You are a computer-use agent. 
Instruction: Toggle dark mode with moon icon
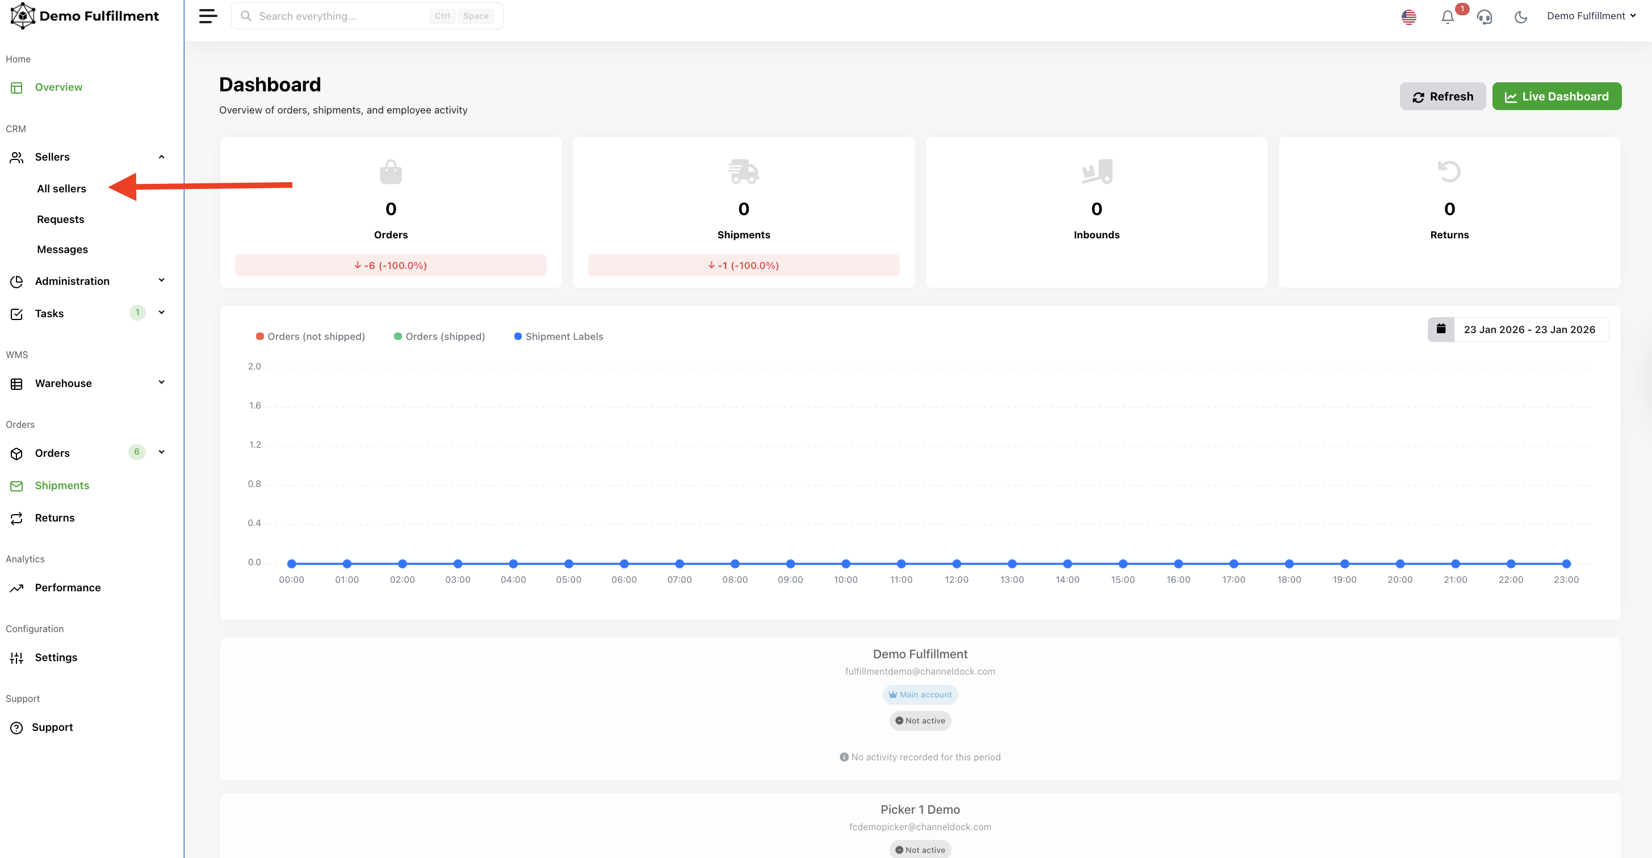pyautogui.click(x=1520, y=18)
